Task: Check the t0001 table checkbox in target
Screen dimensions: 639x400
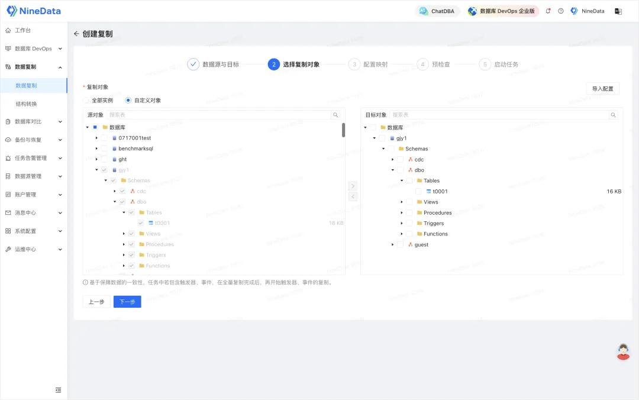Action: click(418, 191)
